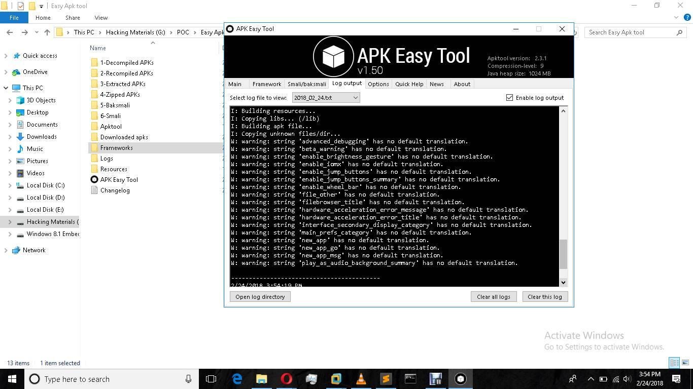The width and height of the screenshot is (693, 389).
Task: Open the APK Easy Tool file icon
Action: (94, 180)
